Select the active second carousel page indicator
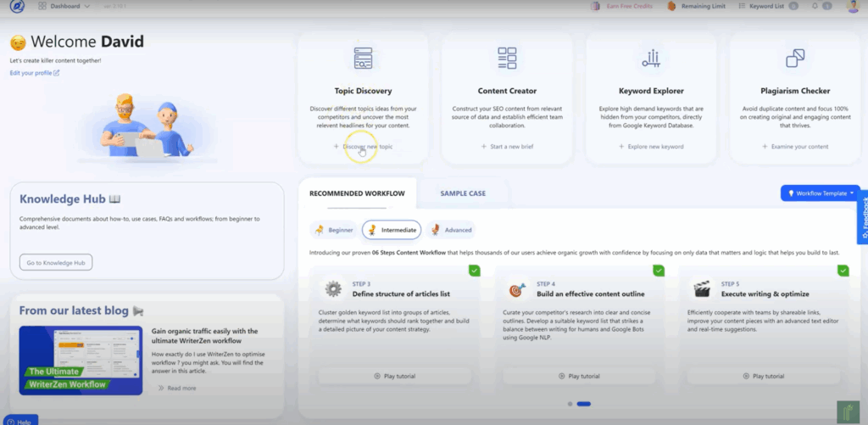Viewport: 868px width, 425px height. tap(584, 404)
